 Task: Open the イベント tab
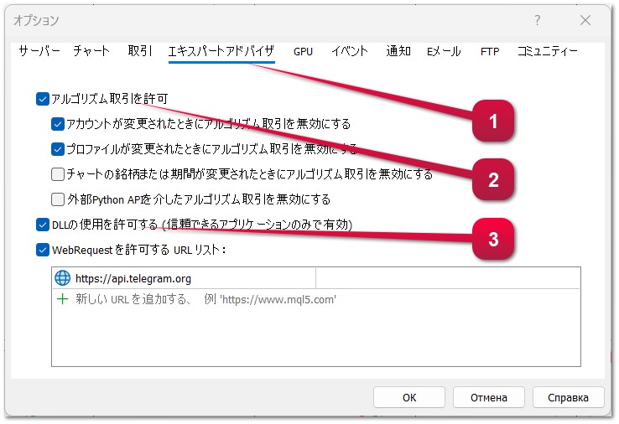[x=350, y=51]
